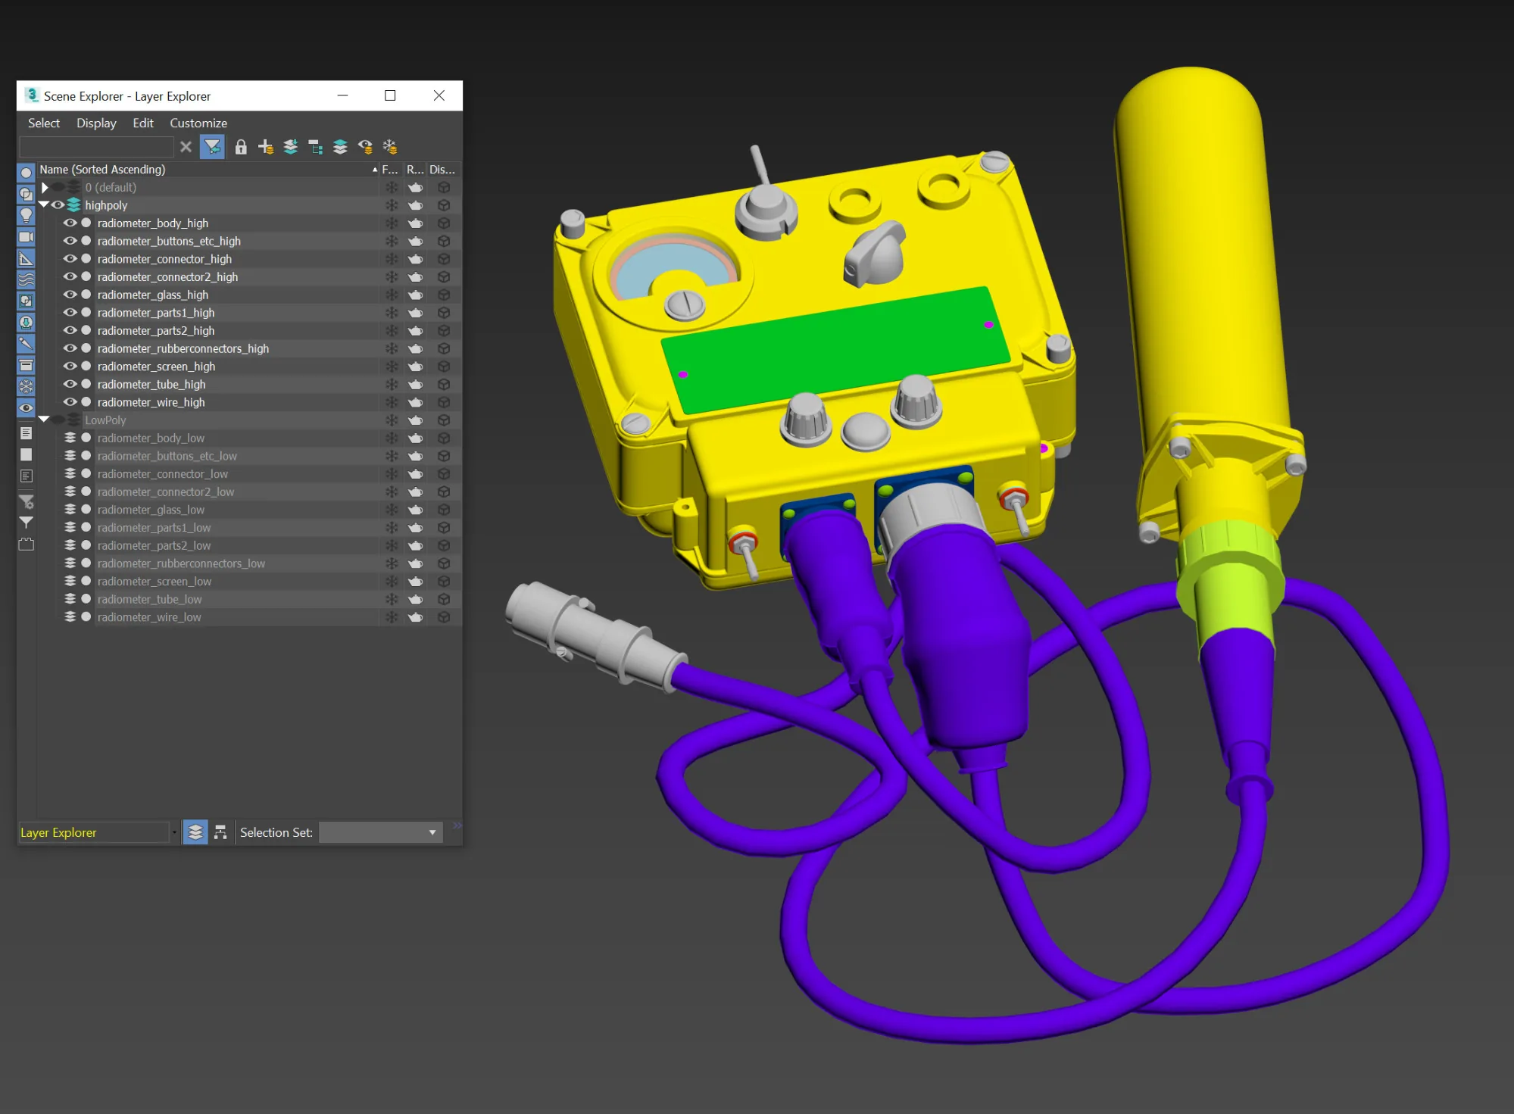Create a new layer with plus icon

265,147
